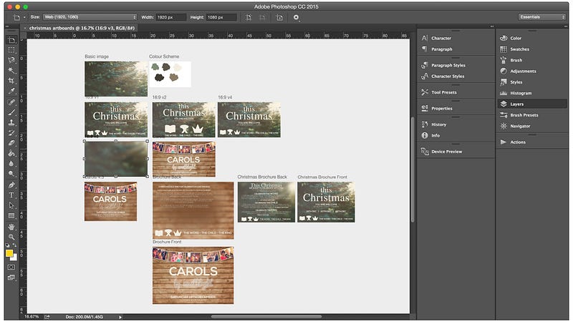Toggle Quick Mask mode icon

pos(11,267)
